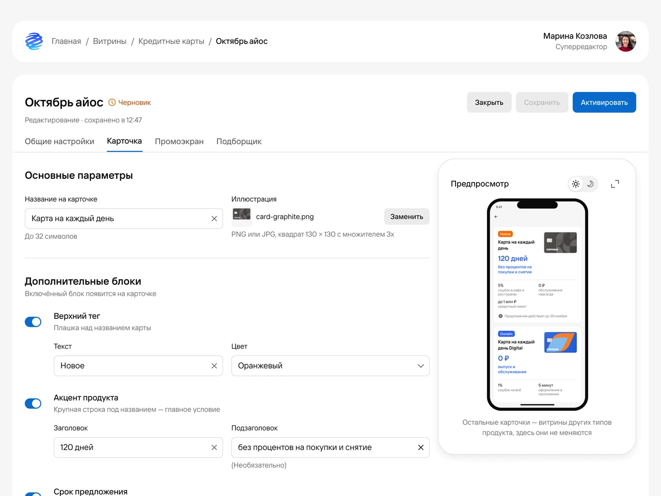661x496 pixels.
Task: Click the 'Онлайн' tag in phone preview
Action: tap(506, 334)
